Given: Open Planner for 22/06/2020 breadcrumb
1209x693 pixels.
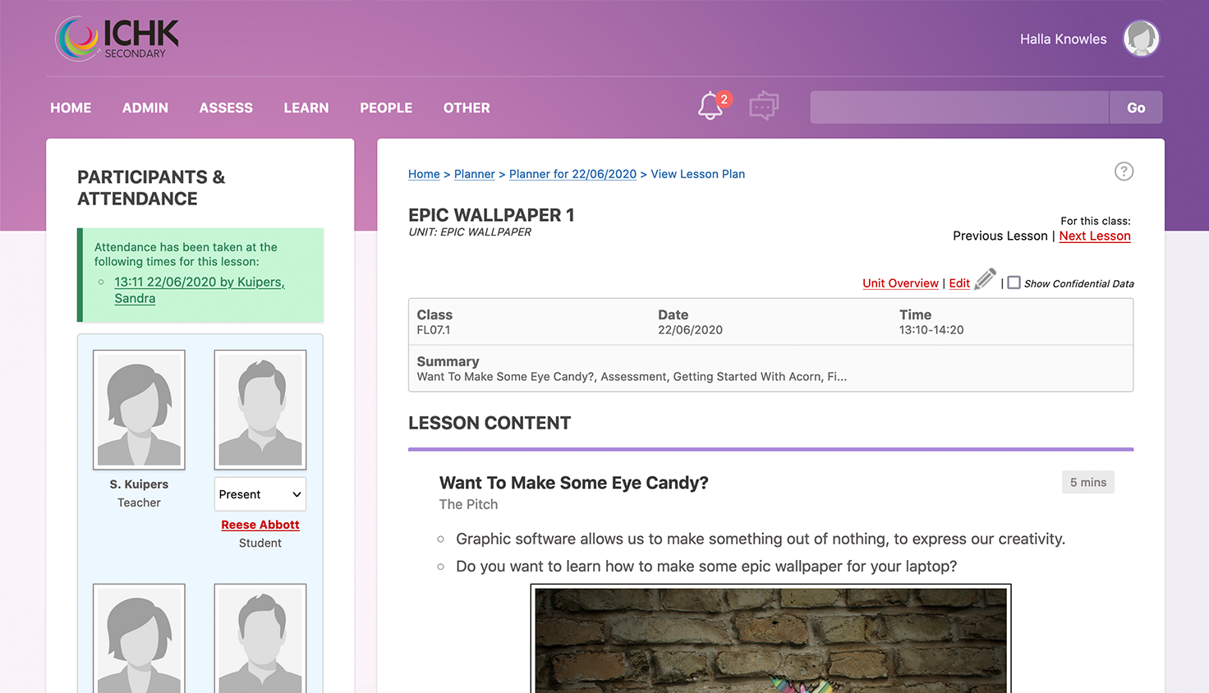Looking at the screenshot, I should 572,174.
